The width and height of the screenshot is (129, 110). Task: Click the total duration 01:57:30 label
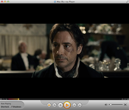pos(125,99)
